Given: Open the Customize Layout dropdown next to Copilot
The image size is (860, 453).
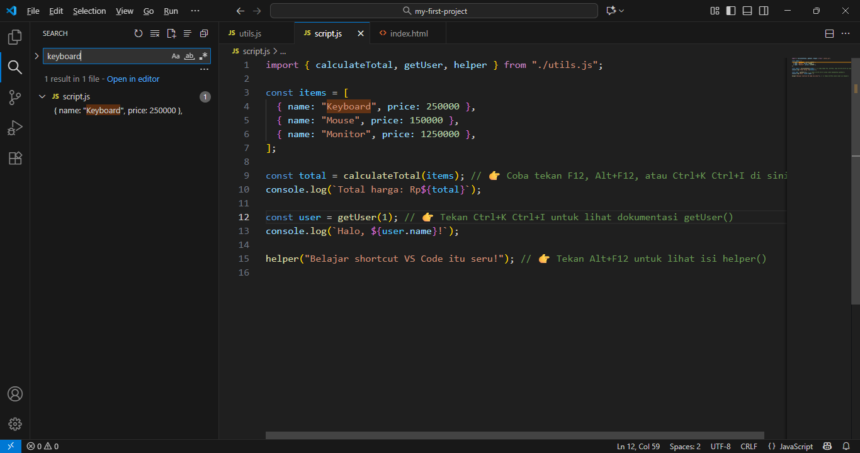Looking at the screenshot, I should [622, 11].
